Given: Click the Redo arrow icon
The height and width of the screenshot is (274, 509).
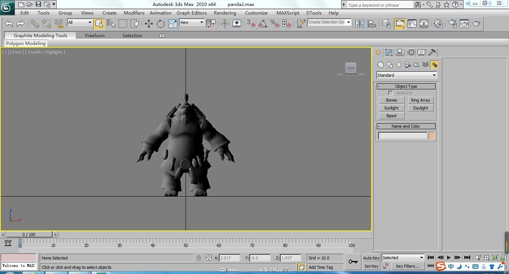Looking at the screenshot, I should coord(20,24).
